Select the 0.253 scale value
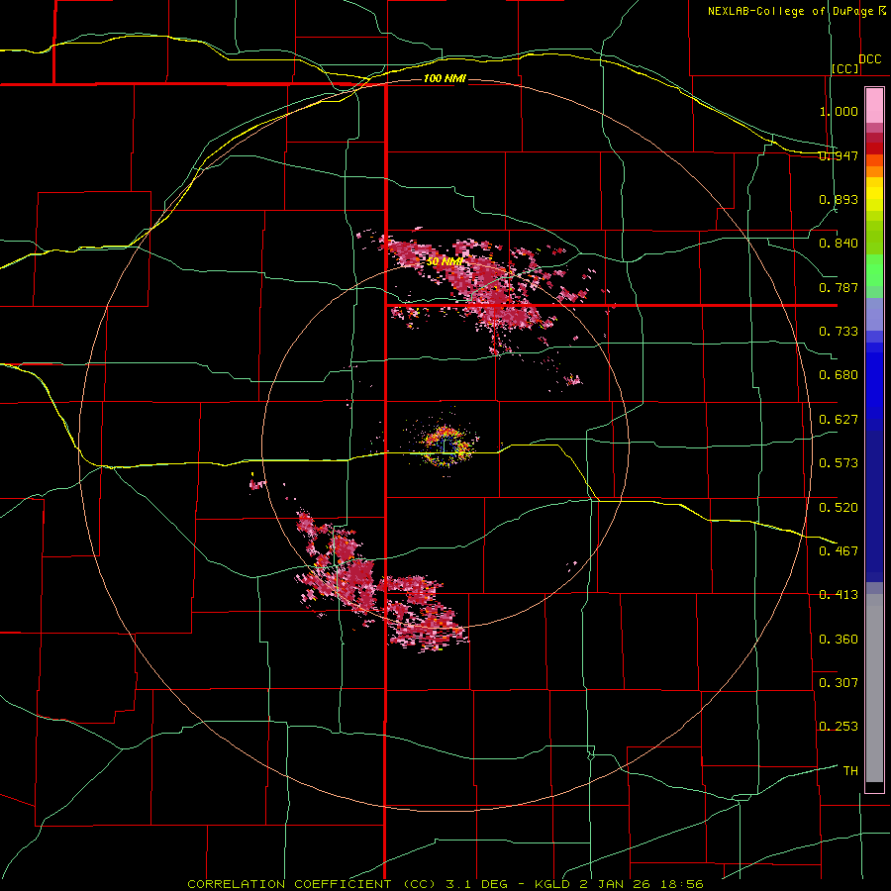The width and height of the screenshot is (891, 891). [x=839, y=727]
